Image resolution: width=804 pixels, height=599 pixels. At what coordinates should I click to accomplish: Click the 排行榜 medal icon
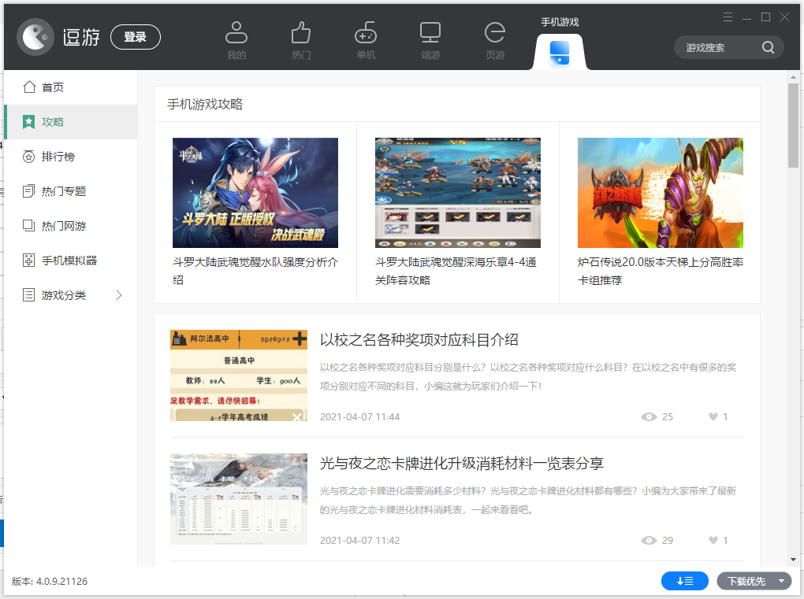(x=28, y=157)
